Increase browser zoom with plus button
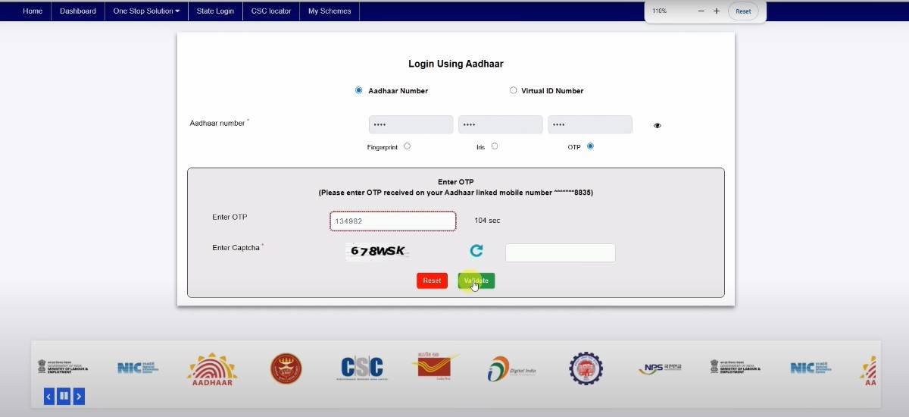This screenshot has width=909, height=417. (x=717, y=11)
